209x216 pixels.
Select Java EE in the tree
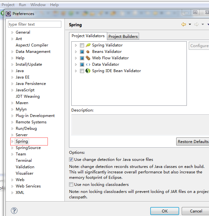click(x=22, y=77)
